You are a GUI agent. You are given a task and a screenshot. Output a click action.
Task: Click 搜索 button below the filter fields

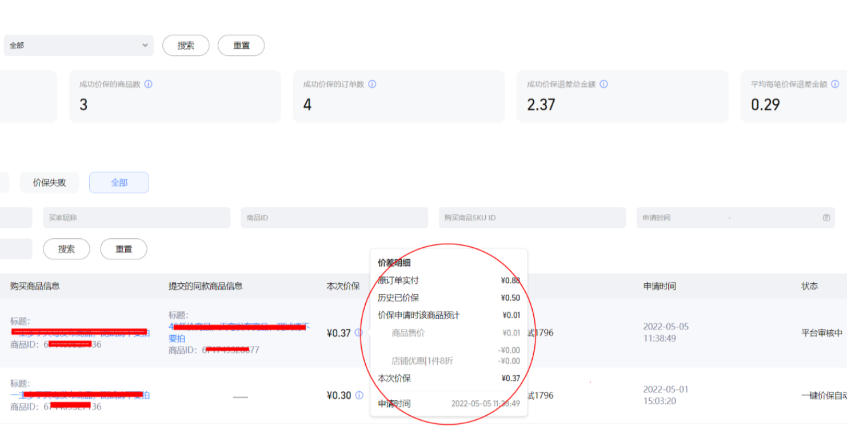(x=66, y=249)
